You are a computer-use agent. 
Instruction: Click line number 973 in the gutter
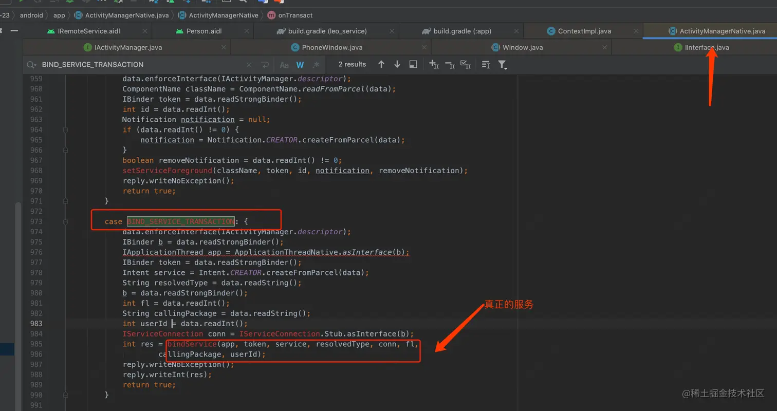coord(36,221)
